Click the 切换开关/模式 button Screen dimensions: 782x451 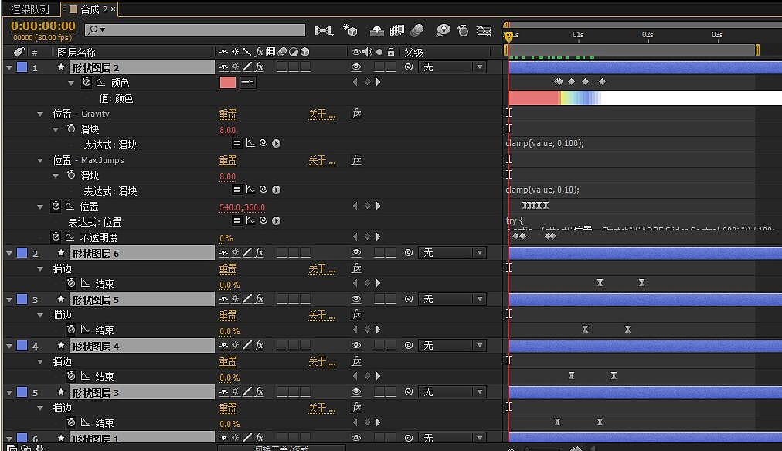coord(281,447)
